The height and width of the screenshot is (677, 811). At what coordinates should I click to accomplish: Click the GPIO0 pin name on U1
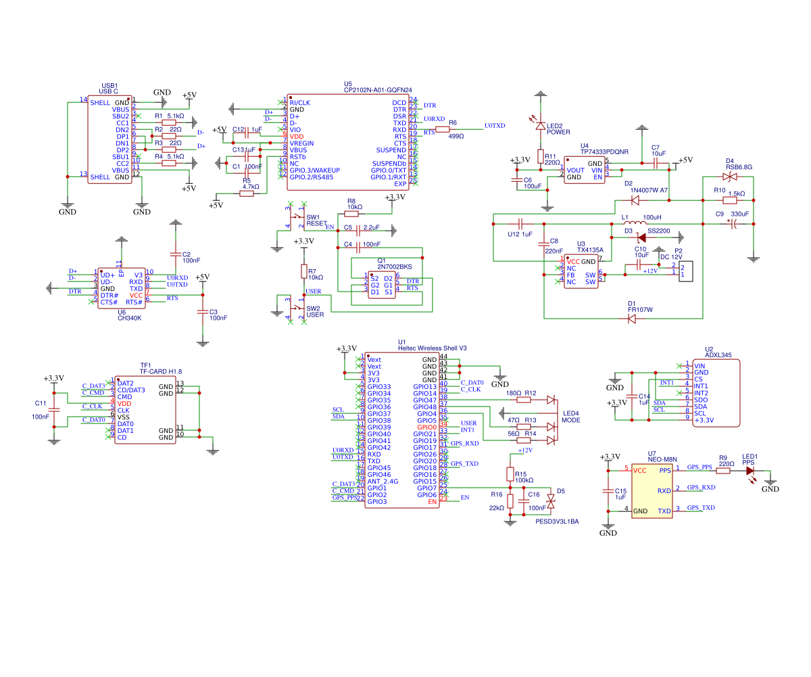coord(426,427)
